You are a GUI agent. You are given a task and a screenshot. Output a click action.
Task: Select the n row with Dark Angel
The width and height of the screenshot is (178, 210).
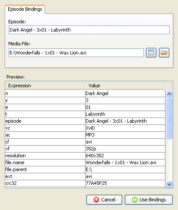85,93
